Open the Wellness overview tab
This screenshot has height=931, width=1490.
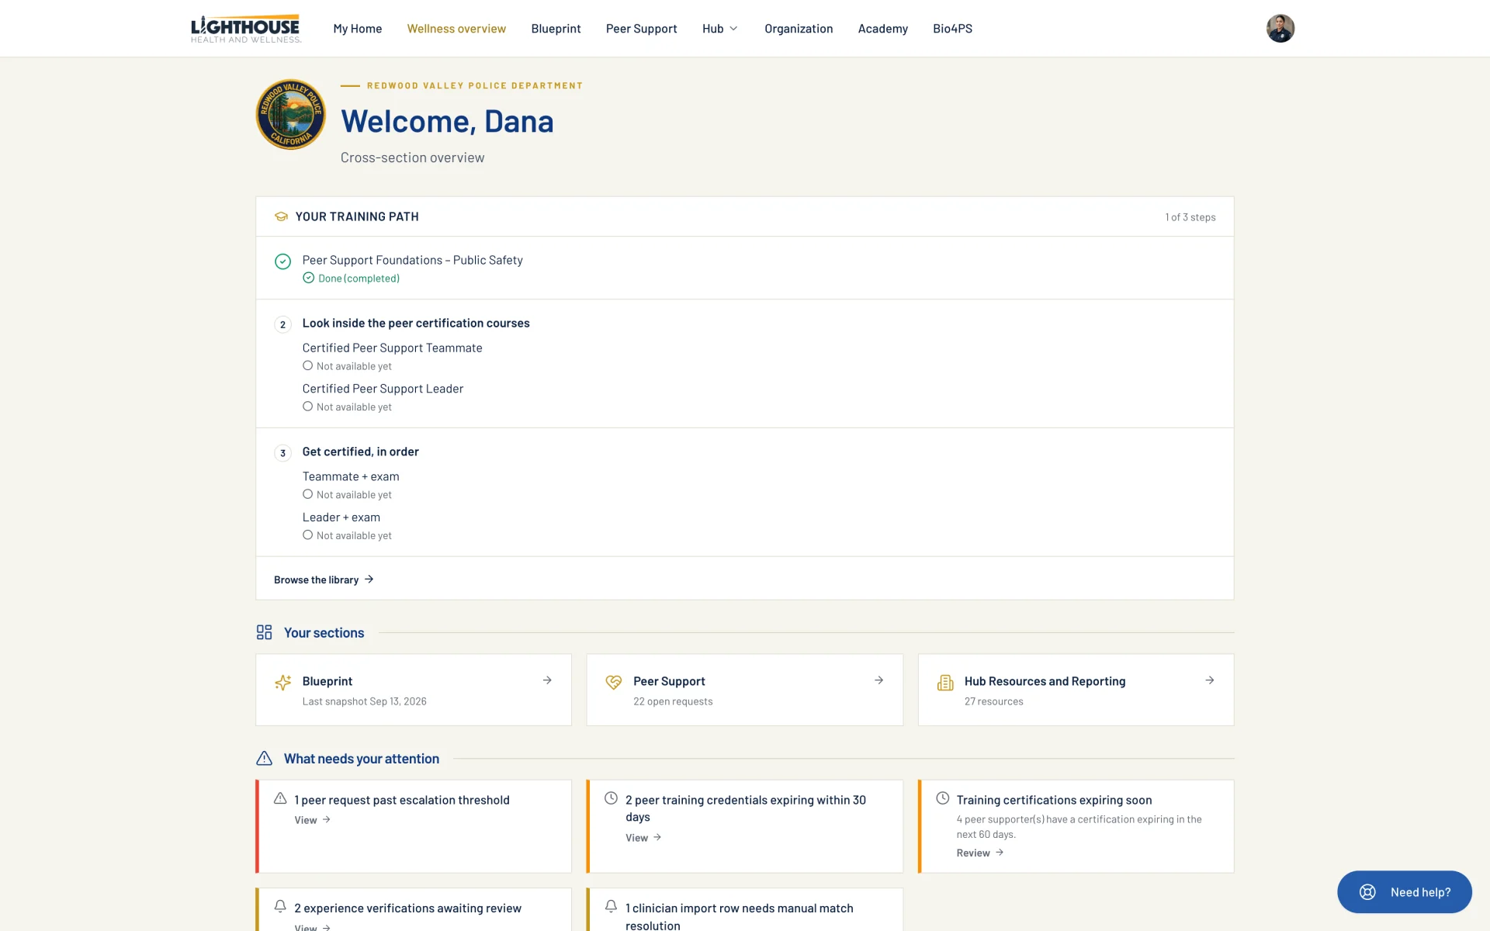pos(456,29)
